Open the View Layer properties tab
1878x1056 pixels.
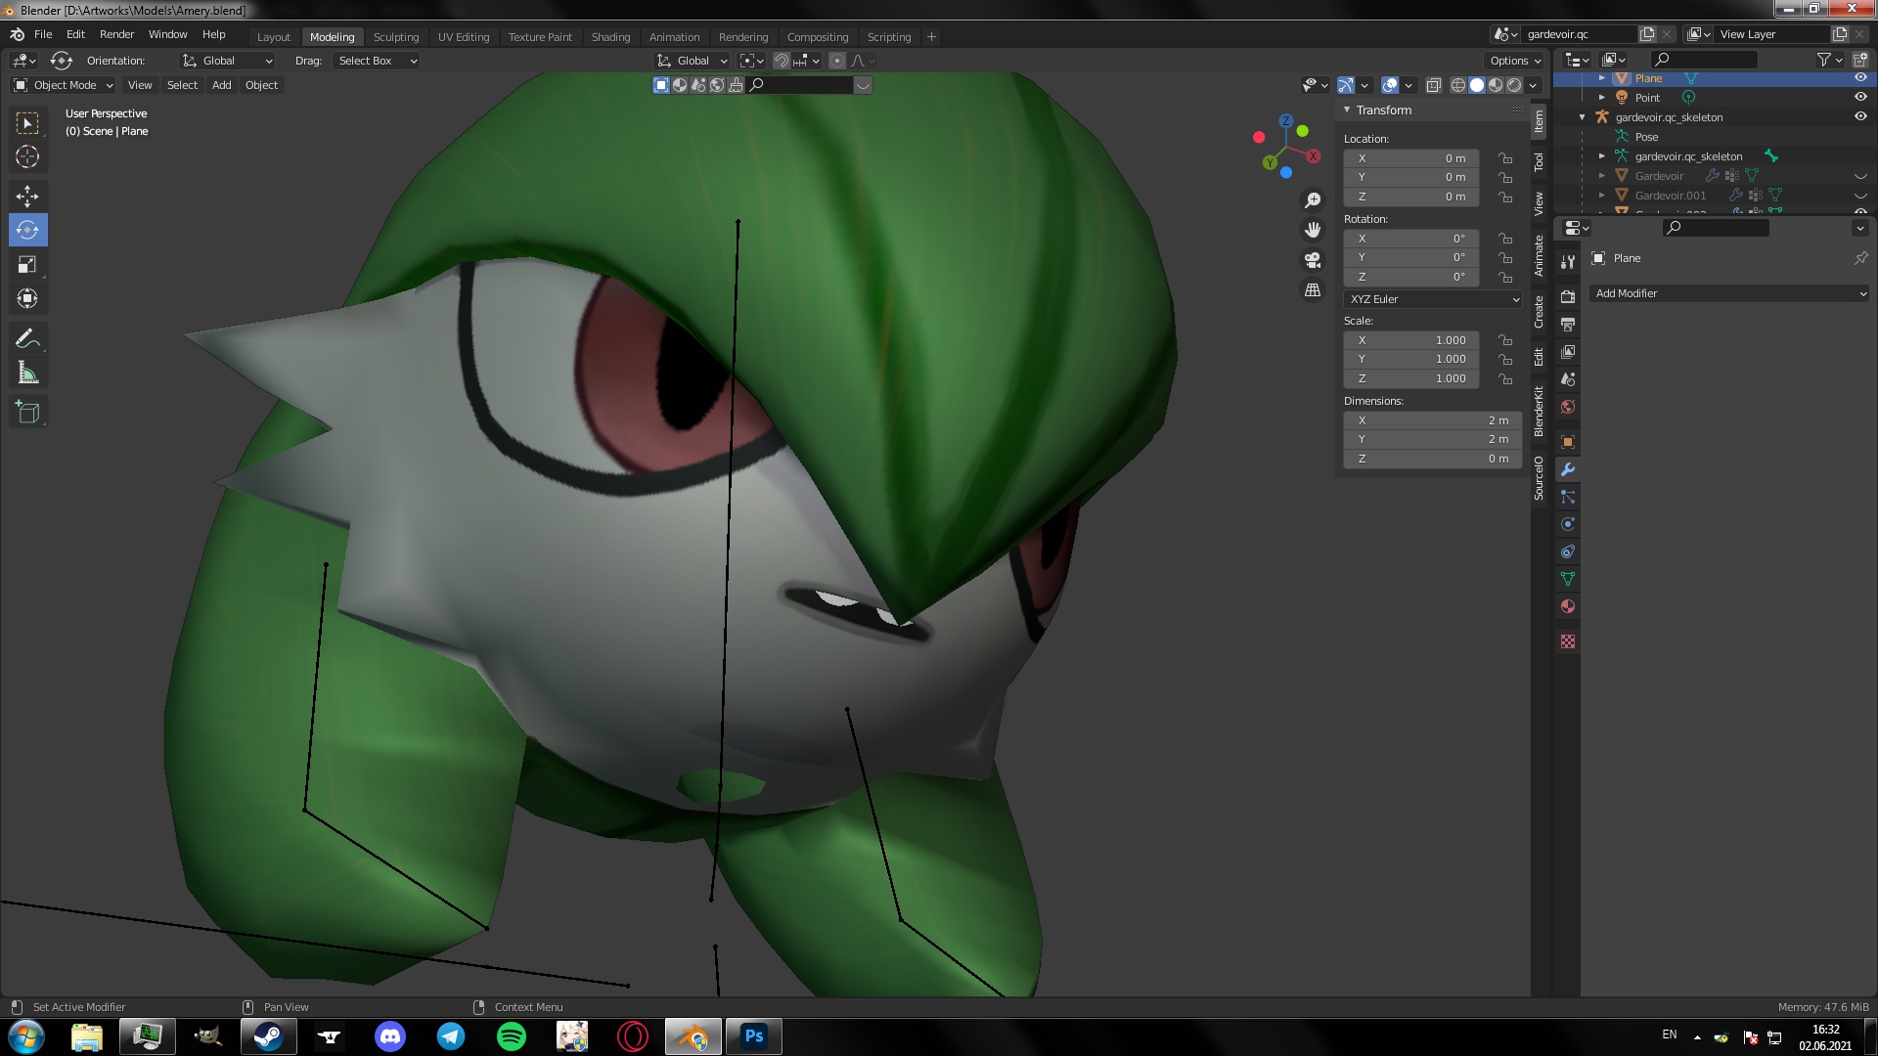coord(1568,351)
